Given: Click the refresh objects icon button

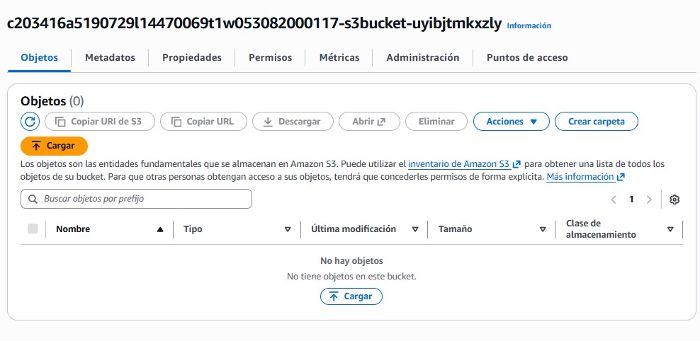Looking at the screenshot, I should tap(30, 122).
